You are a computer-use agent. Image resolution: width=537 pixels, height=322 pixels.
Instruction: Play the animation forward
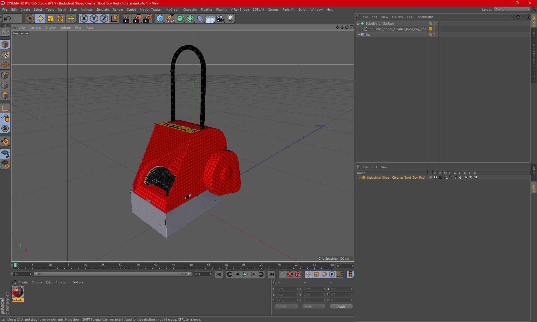coord(245,274)
